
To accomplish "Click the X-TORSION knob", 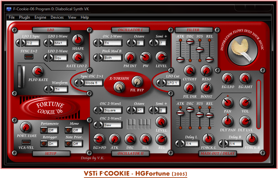I will click(119, 86).
